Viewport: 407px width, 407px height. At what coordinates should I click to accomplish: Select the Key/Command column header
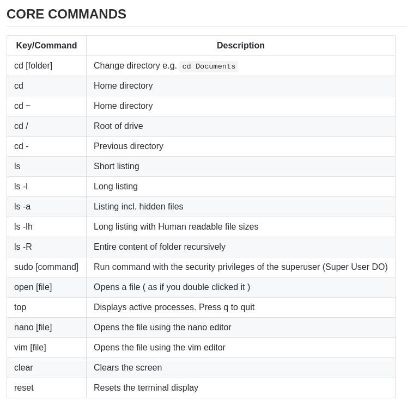tap(46, 45)
